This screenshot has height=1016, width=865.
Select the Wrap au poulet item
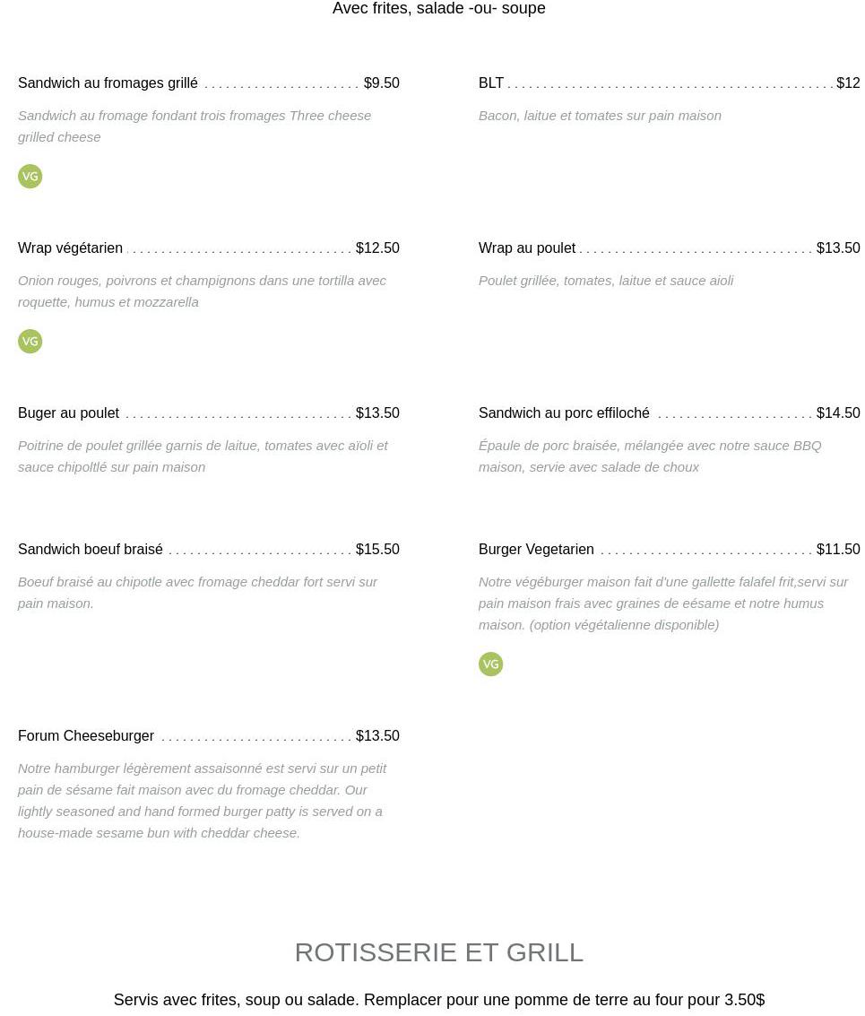[527, 248]
